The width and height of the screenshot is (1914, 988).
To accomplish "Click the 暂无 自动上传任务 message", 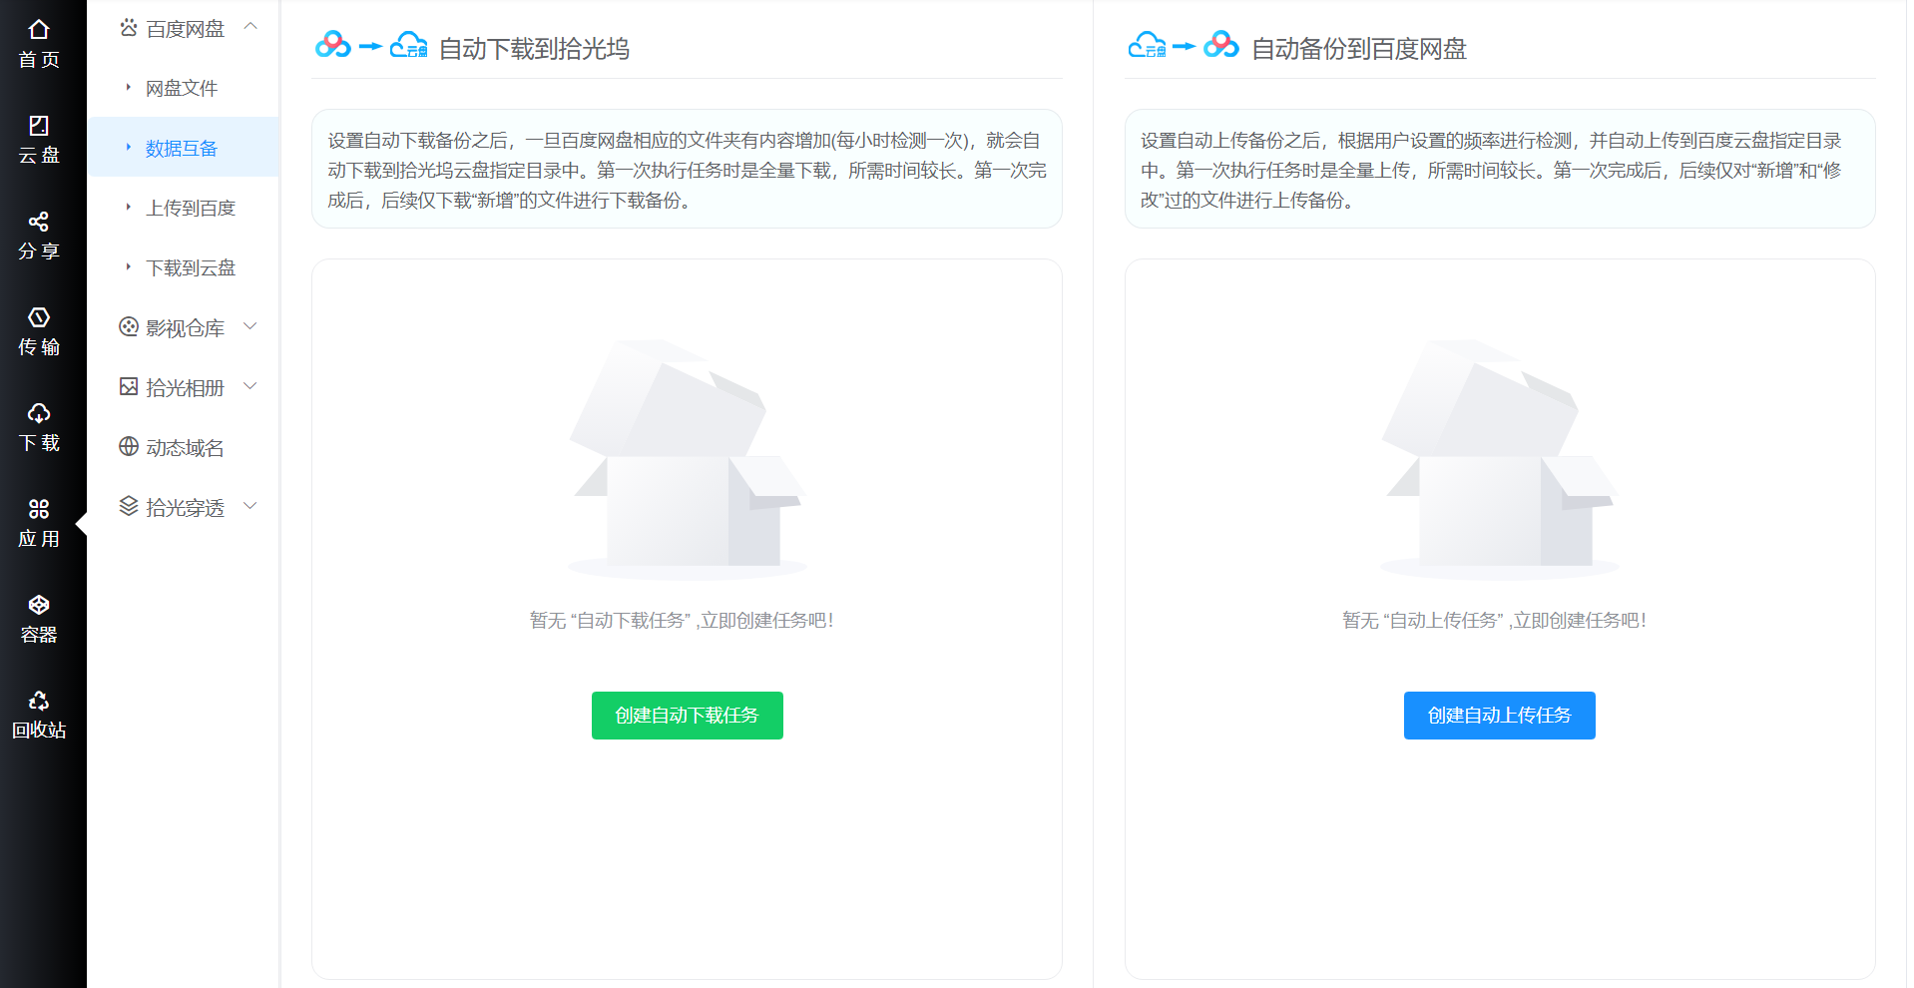I will [x=1494, y=621].
